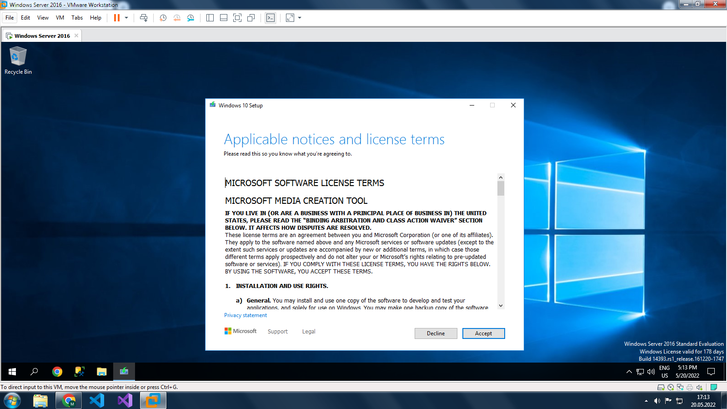The width and height of the screenshot is (727, 409).
Task: Open the Tabs menu
Action: coord(77,18)
